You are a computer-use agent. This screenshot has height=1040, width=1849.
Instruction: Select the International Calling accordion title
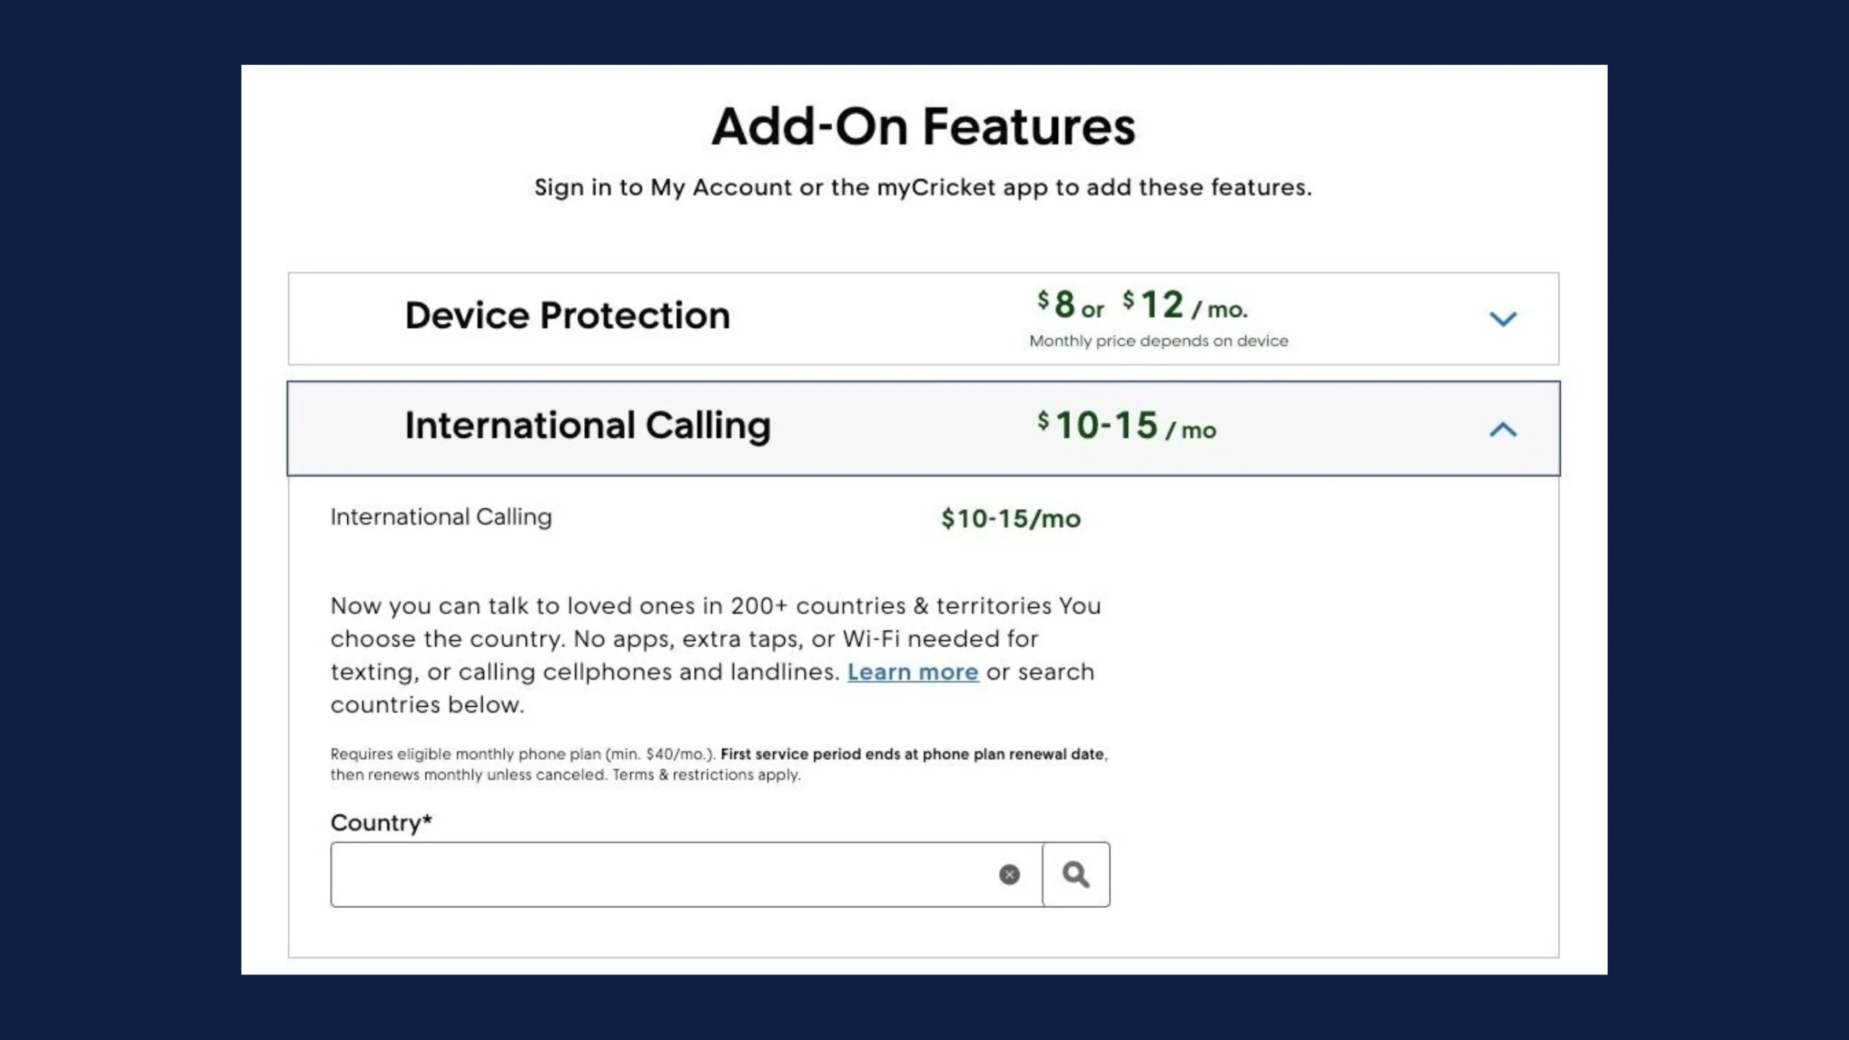point(587,425)
